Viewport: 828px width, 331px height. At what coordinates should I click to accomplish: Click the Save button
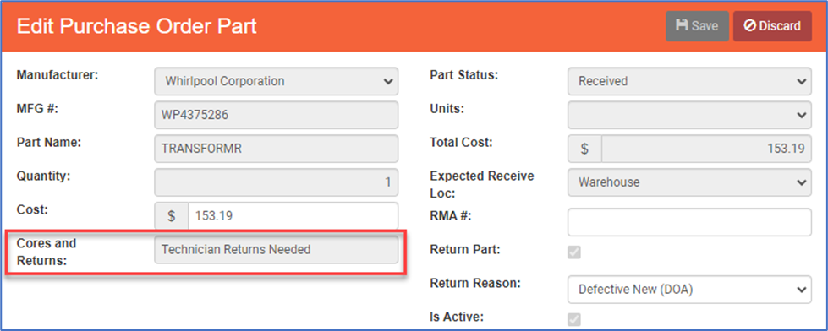(697, 26)
